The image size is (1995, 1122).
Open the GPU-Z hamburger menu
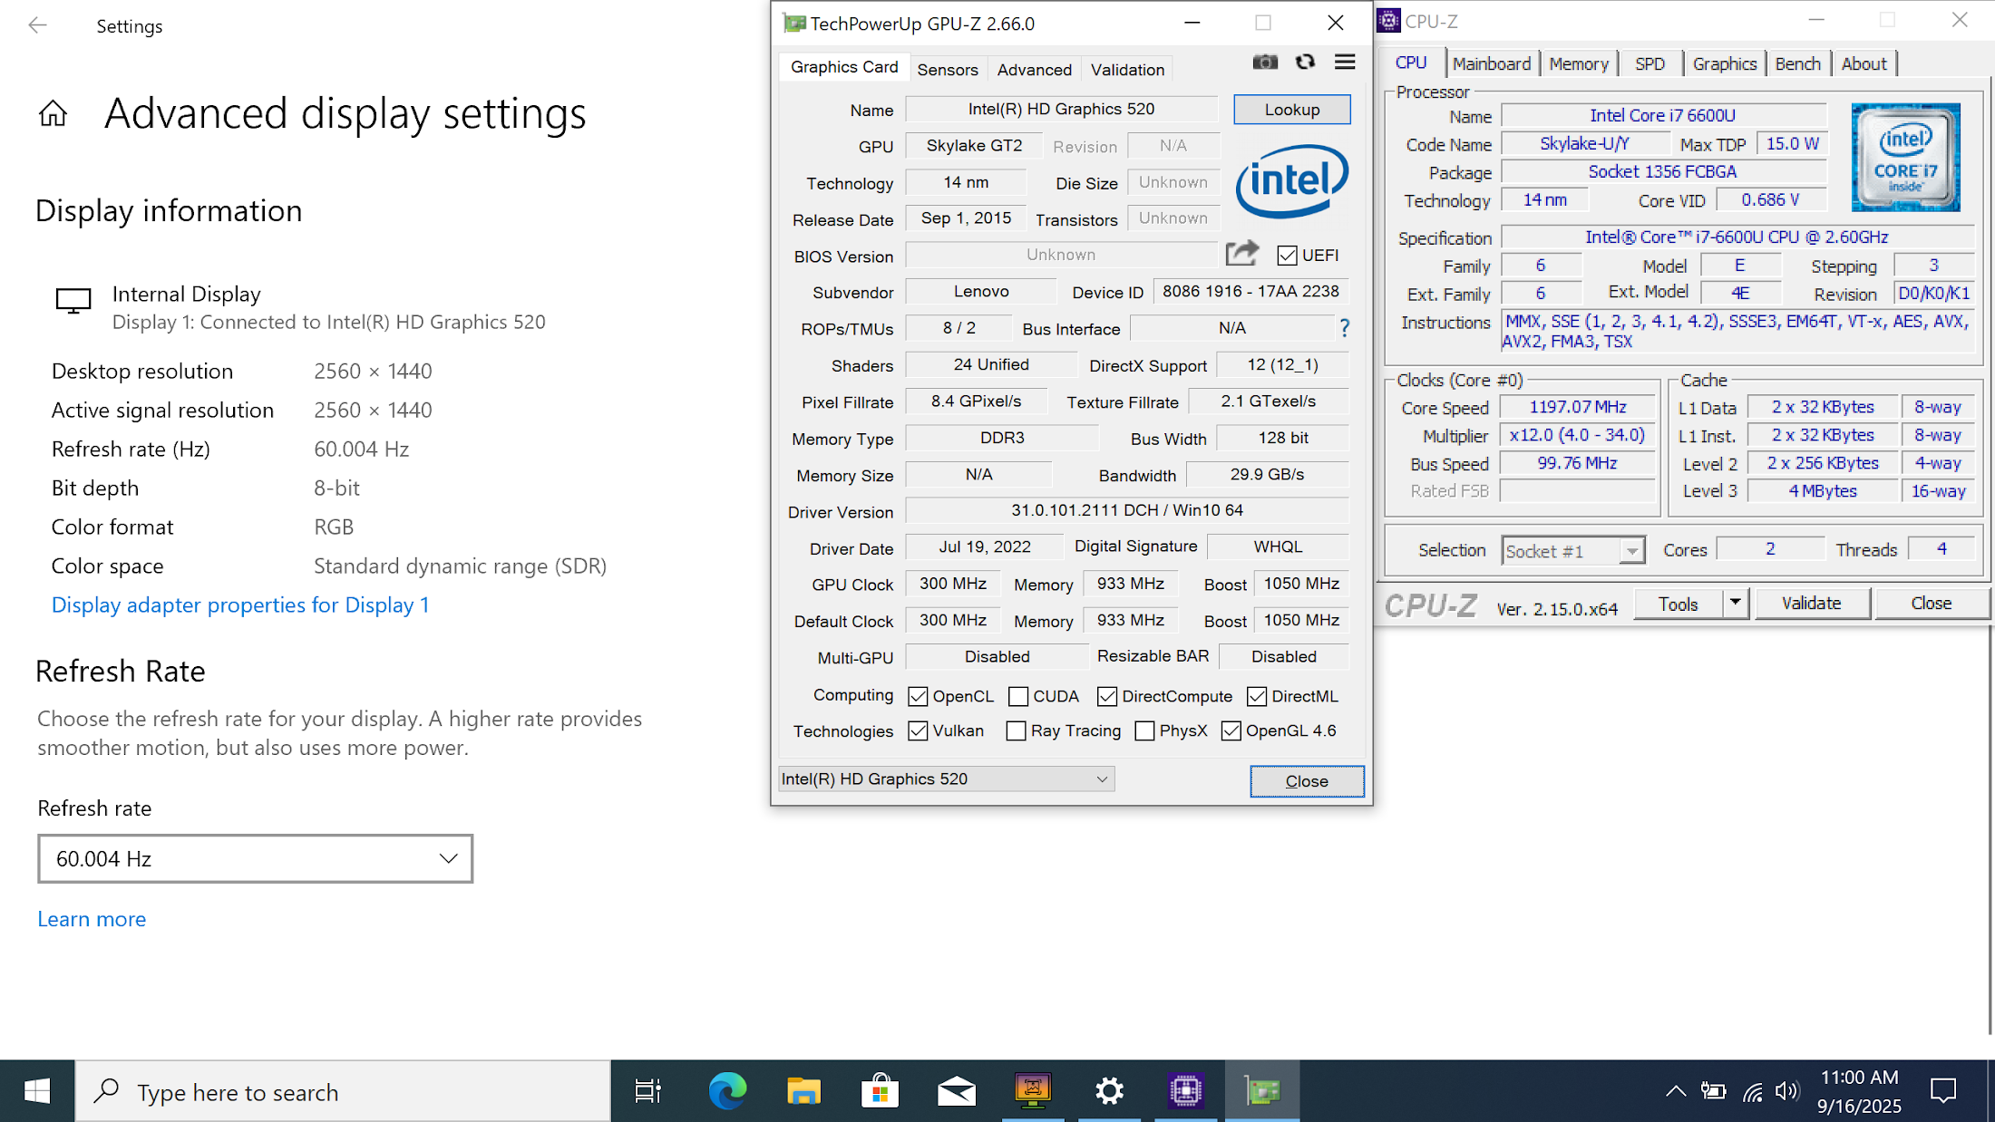click(x=1345, y=62)
